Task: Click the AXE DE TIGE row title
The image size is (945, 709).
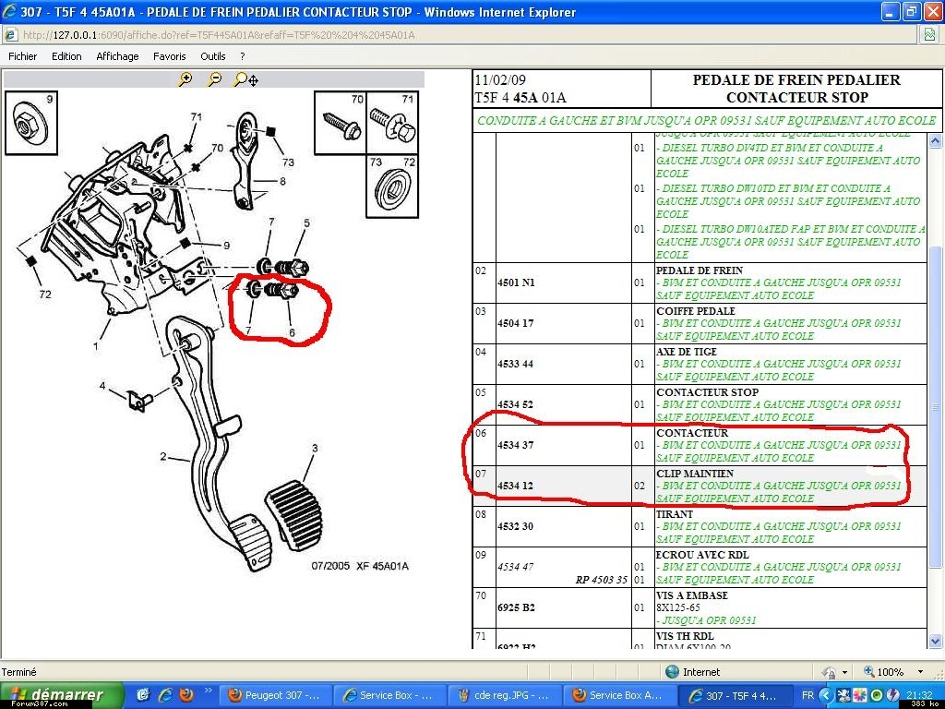Action: click(687, 352)
